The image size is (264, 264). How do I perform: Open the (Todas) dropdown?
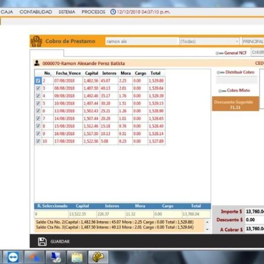(x=209, y=41)
